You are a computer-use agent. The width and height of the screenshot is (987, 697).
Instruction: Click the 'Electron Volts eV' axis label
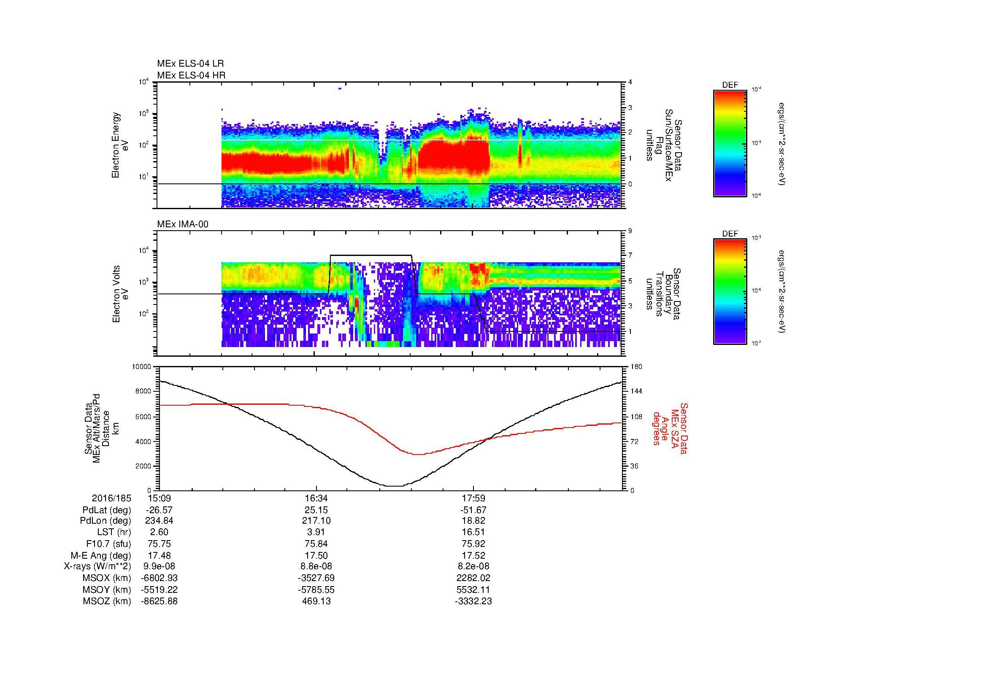click(x=120, y=294)
